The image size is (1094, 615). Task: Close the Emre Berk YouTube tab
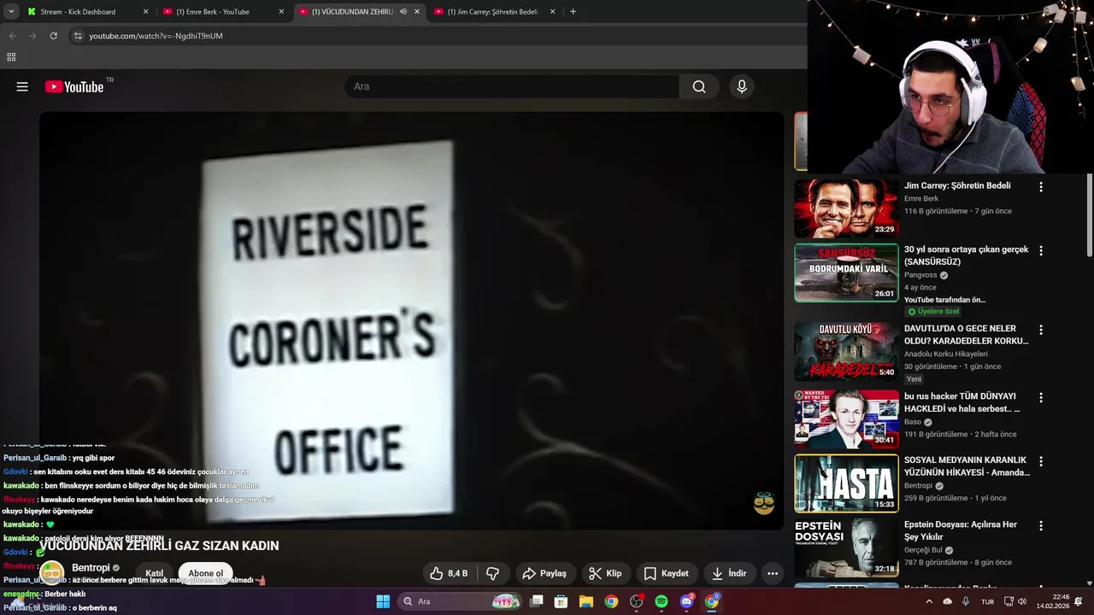[281, 12]
